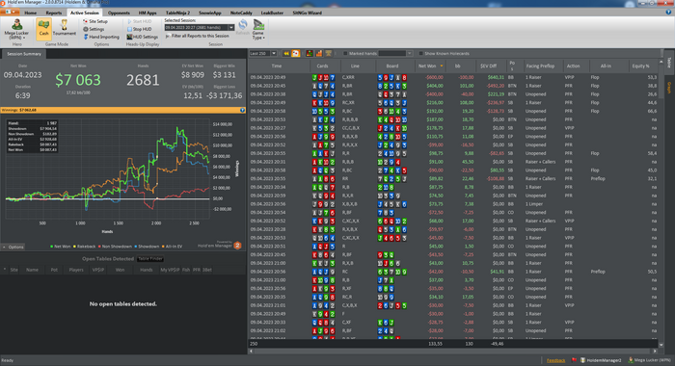
Task: Open the Mega Lucker hero selector
Action: coord(16,29)
